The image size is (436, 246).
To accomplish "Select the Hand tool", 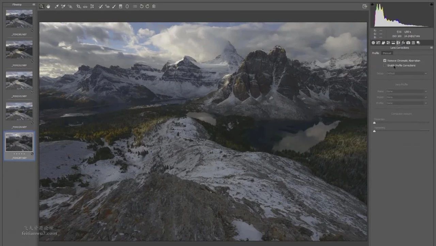I will point(48,6).
